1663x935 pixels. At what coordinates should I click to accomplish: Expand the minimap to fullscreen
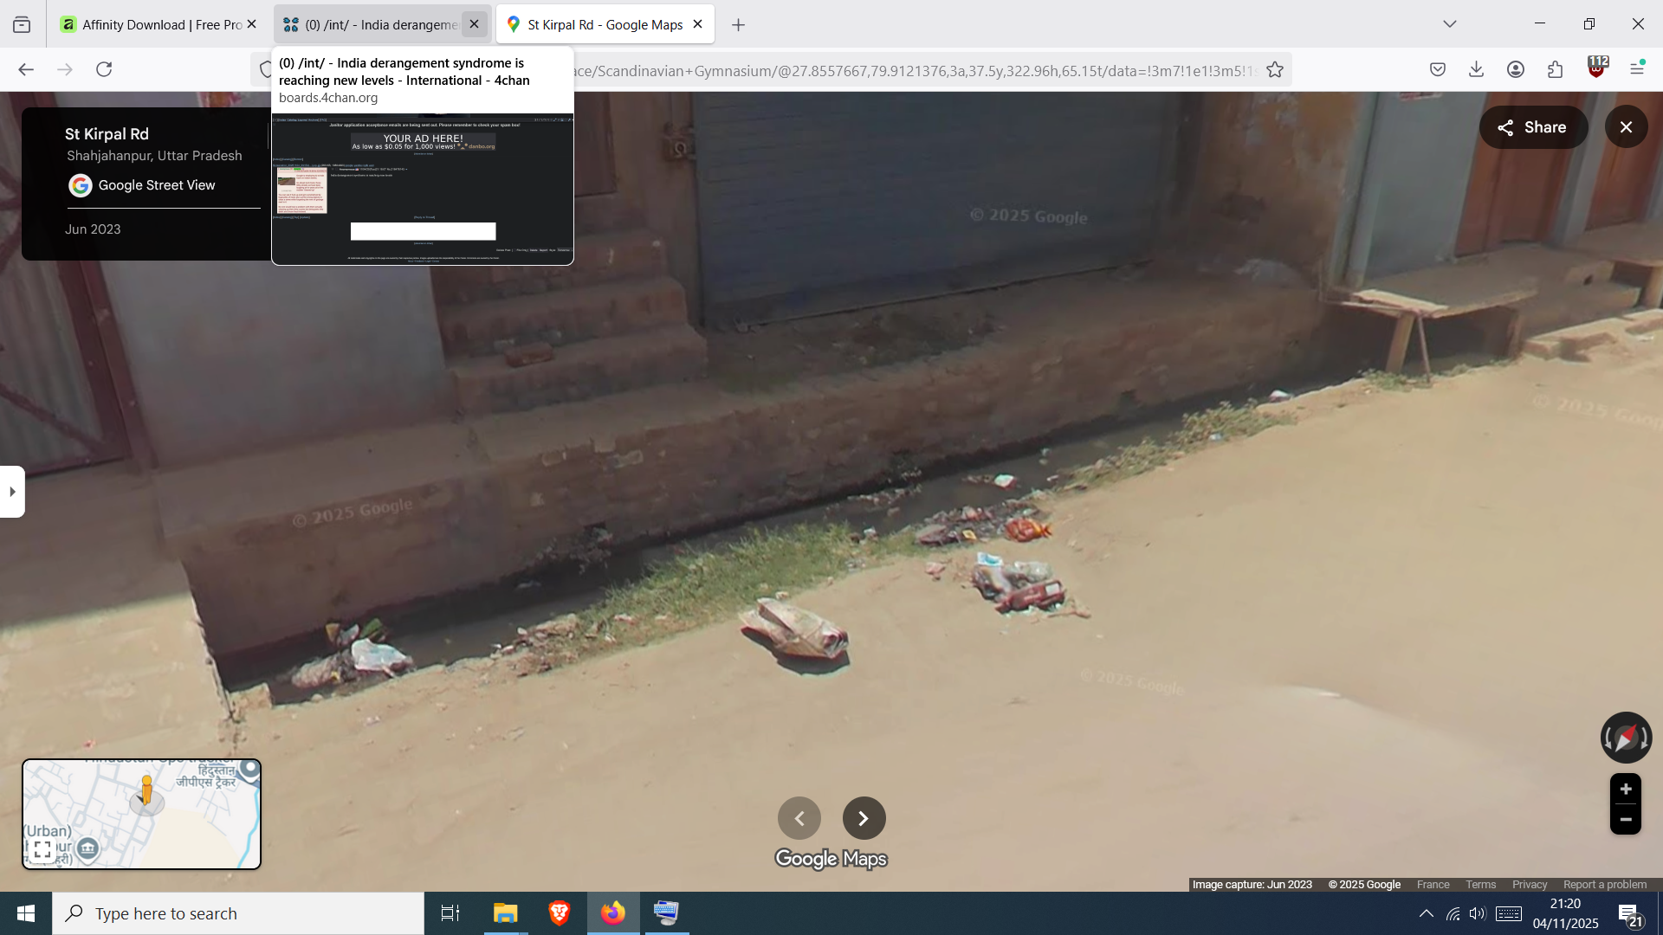click(x=42, y=849)
